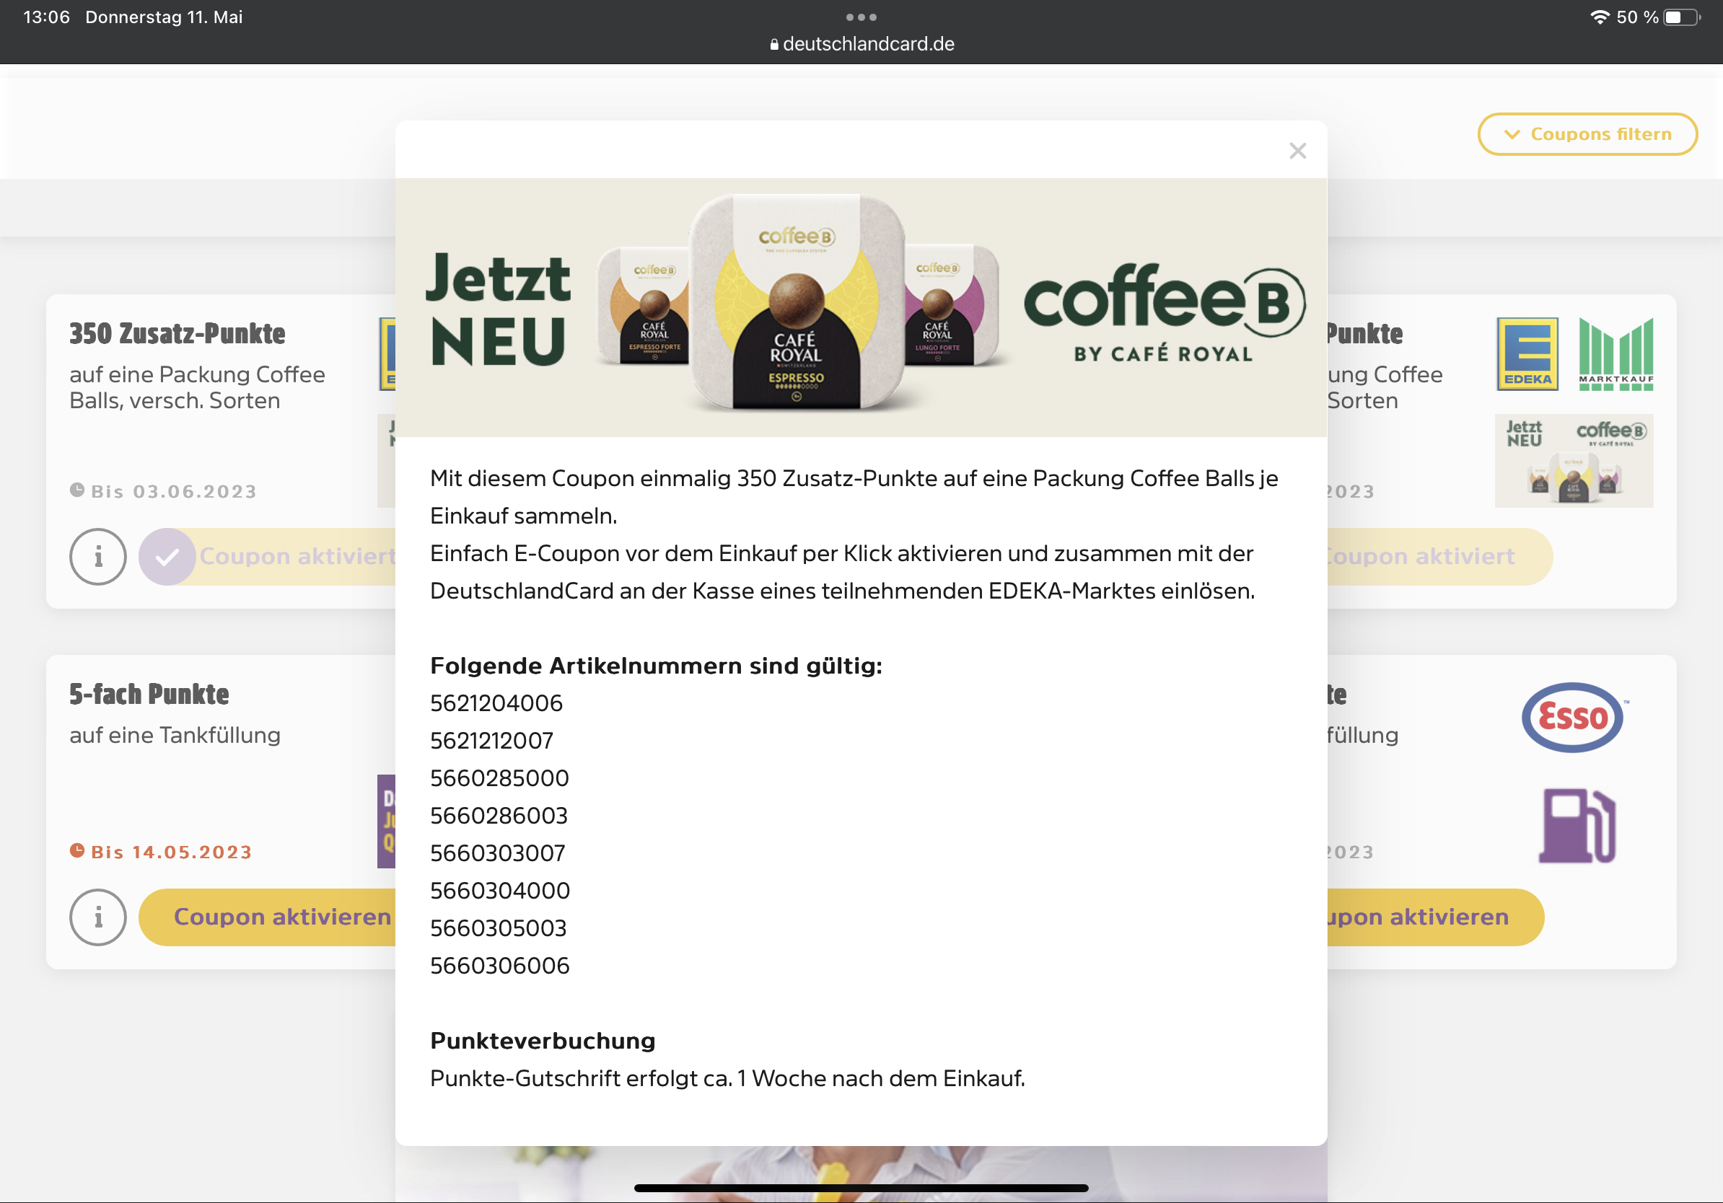
Task: Tap the deutschlandcard.de address bar
Action: click(x=861, y=44)
